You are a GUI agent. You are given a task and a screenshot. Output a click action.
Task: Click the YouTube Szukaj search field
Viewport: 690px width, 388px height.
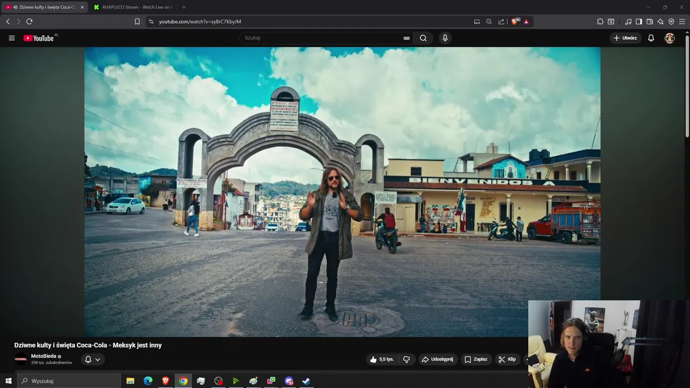point(321,38)
